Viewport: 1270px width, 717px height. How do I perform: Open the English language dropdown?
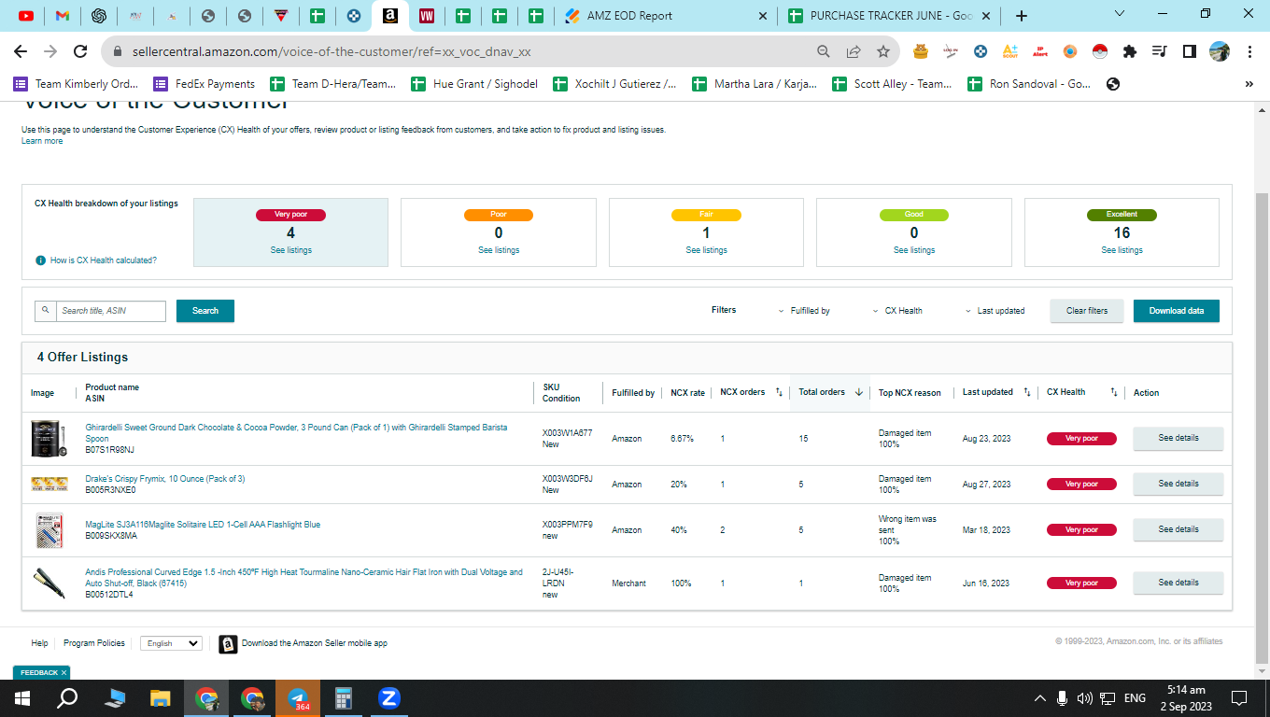point(171,643)
